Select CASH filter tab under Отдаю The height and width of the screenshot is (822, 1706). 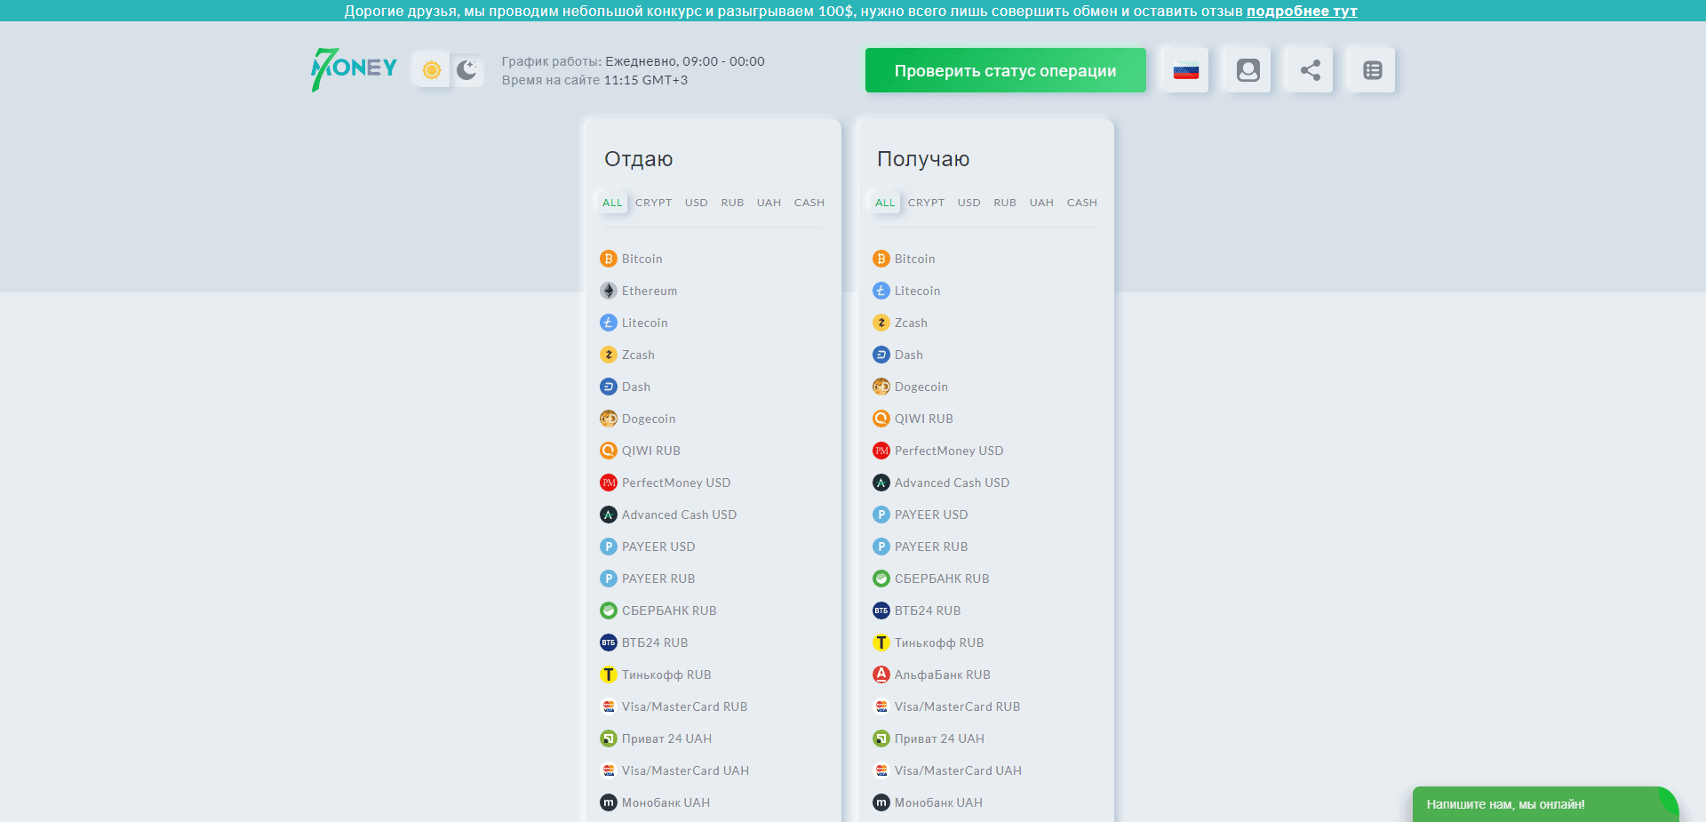pos(809,203)
